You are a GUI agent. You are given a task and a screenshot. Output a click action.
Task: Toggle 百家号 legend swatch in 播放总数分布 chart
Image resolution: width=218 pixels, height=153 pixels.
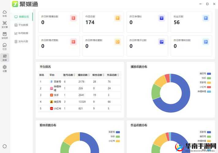tap(209, 83)
